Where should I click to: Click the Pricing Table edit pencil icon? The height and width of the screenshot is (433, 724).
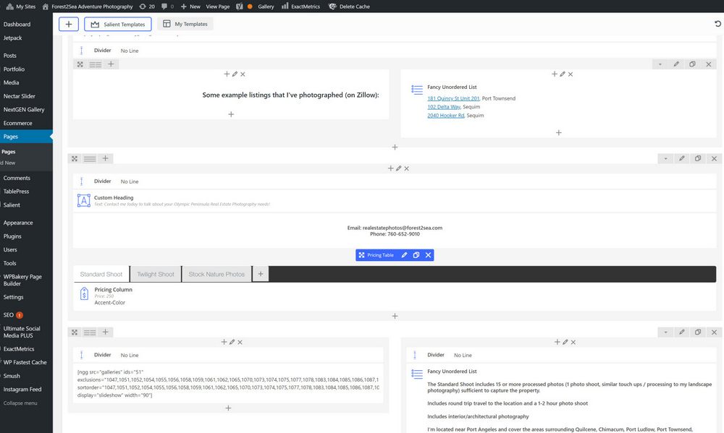(x=404, y=255)
